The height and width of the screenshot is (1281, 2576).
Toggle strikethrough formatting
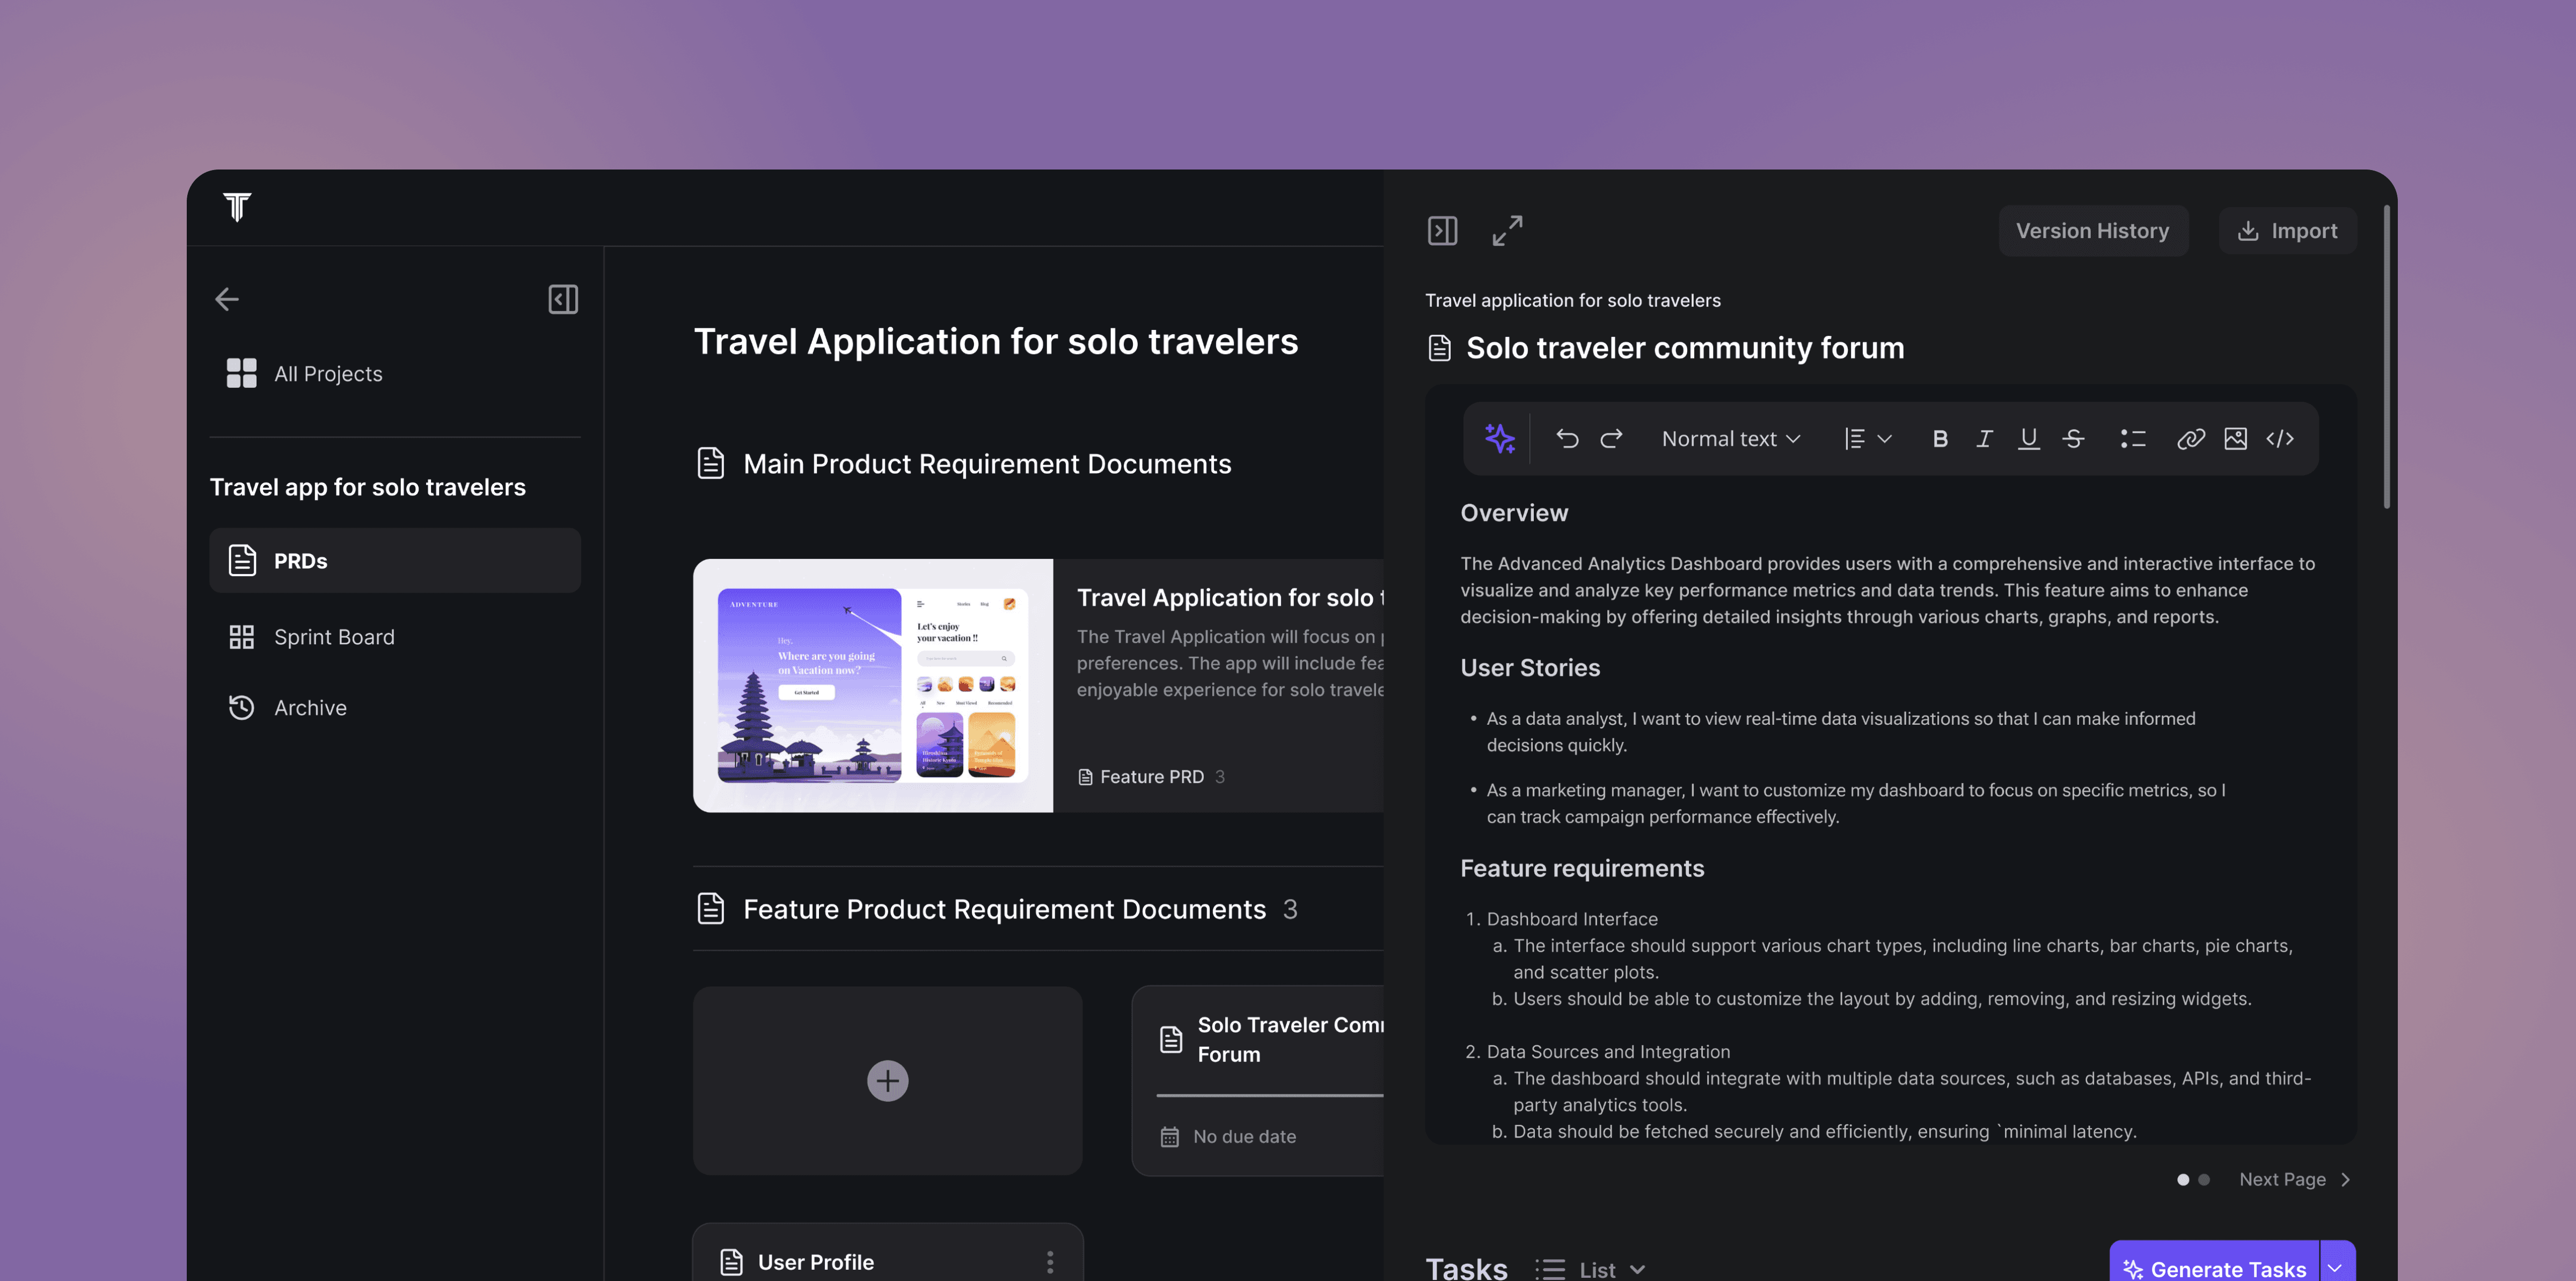(2073, 439)
